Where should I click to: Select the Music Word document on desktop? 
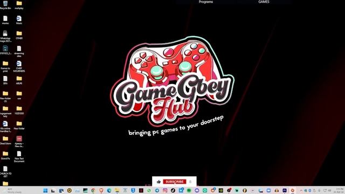[x=19, y=20]
